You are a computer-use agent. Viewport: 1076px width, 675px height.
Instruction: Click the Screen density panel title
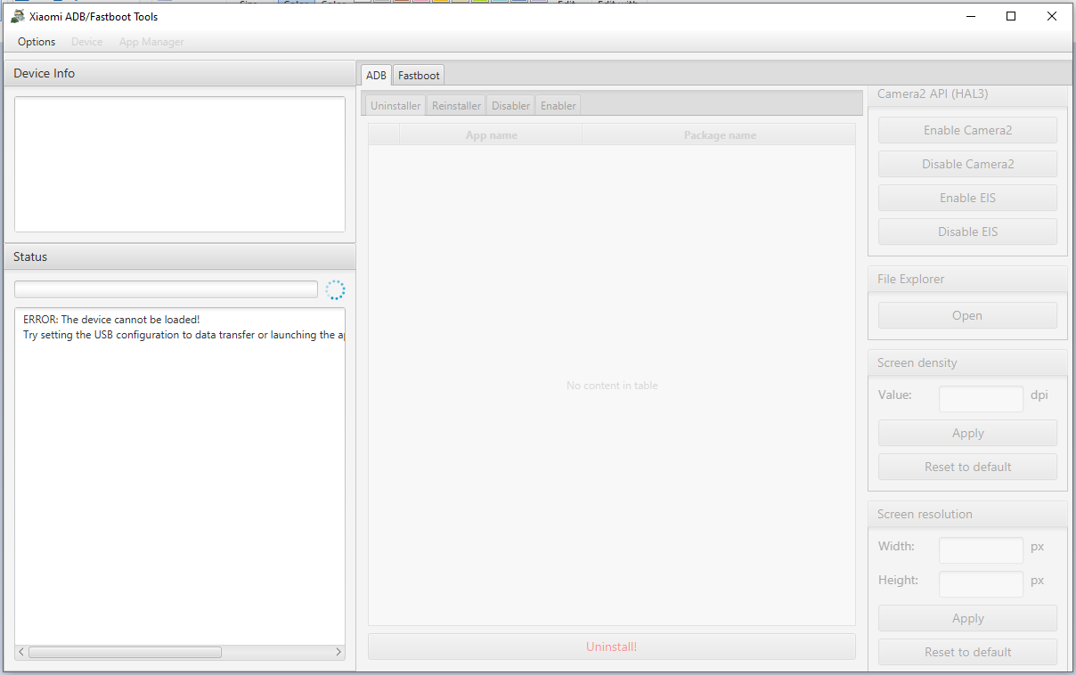click(917, 362)
